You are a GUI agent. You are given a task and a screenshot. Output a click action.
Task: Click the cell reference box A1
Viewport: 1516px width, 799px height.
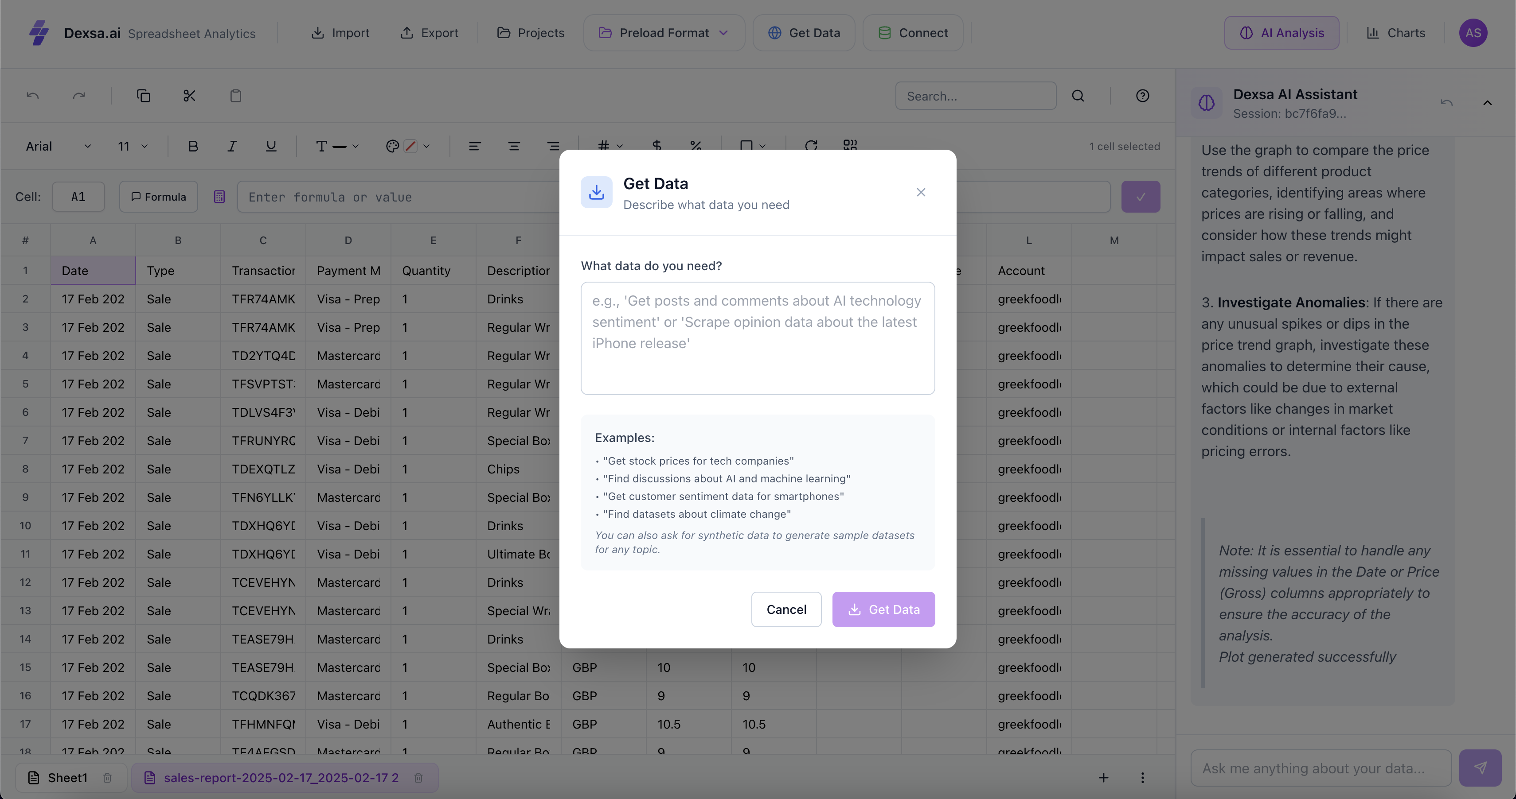tap(78, 197)
